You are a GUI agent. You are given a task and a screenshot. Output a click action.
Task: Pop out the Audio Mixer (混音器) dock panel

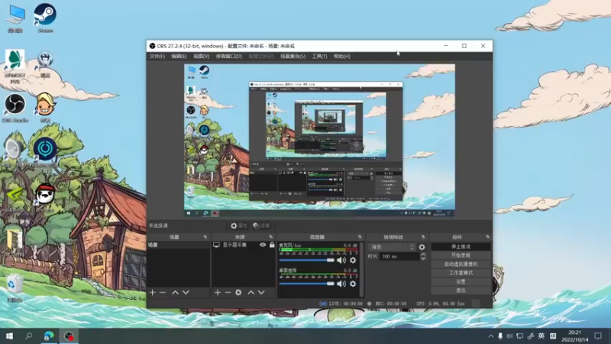360,237
